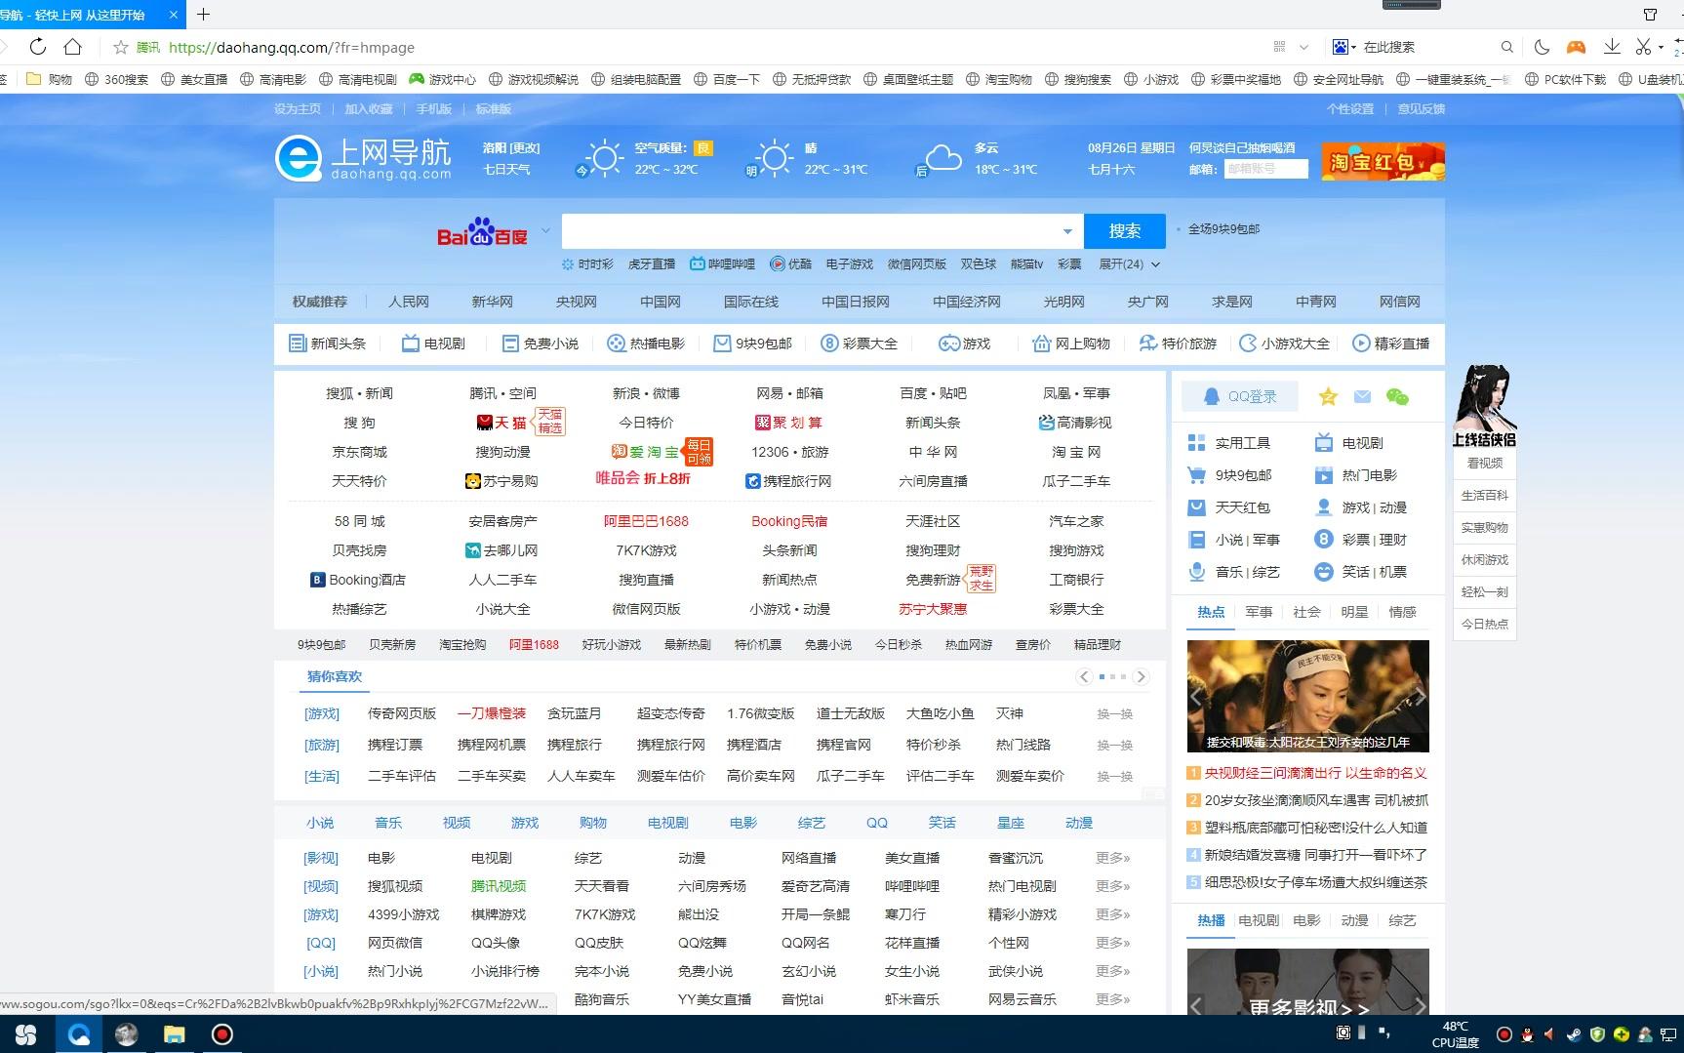Expand the 展开(24) quick links
Viewport: 1684px width, 1053px height.
1130,264
